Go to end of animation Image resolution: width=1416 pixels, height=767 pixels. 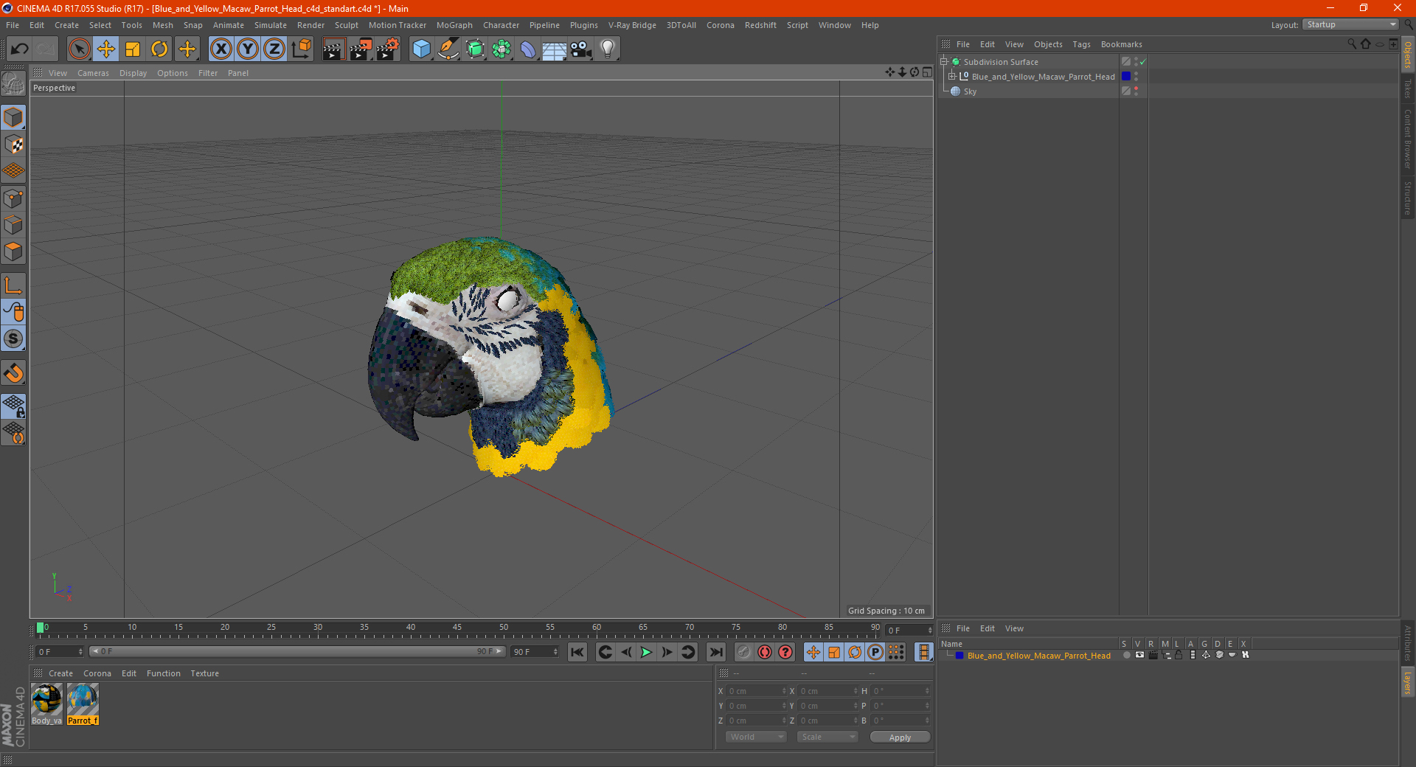[715, 652]
